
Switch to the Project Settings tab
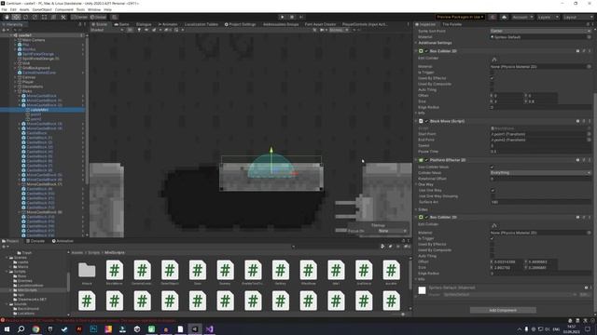[x=241, y=24]
